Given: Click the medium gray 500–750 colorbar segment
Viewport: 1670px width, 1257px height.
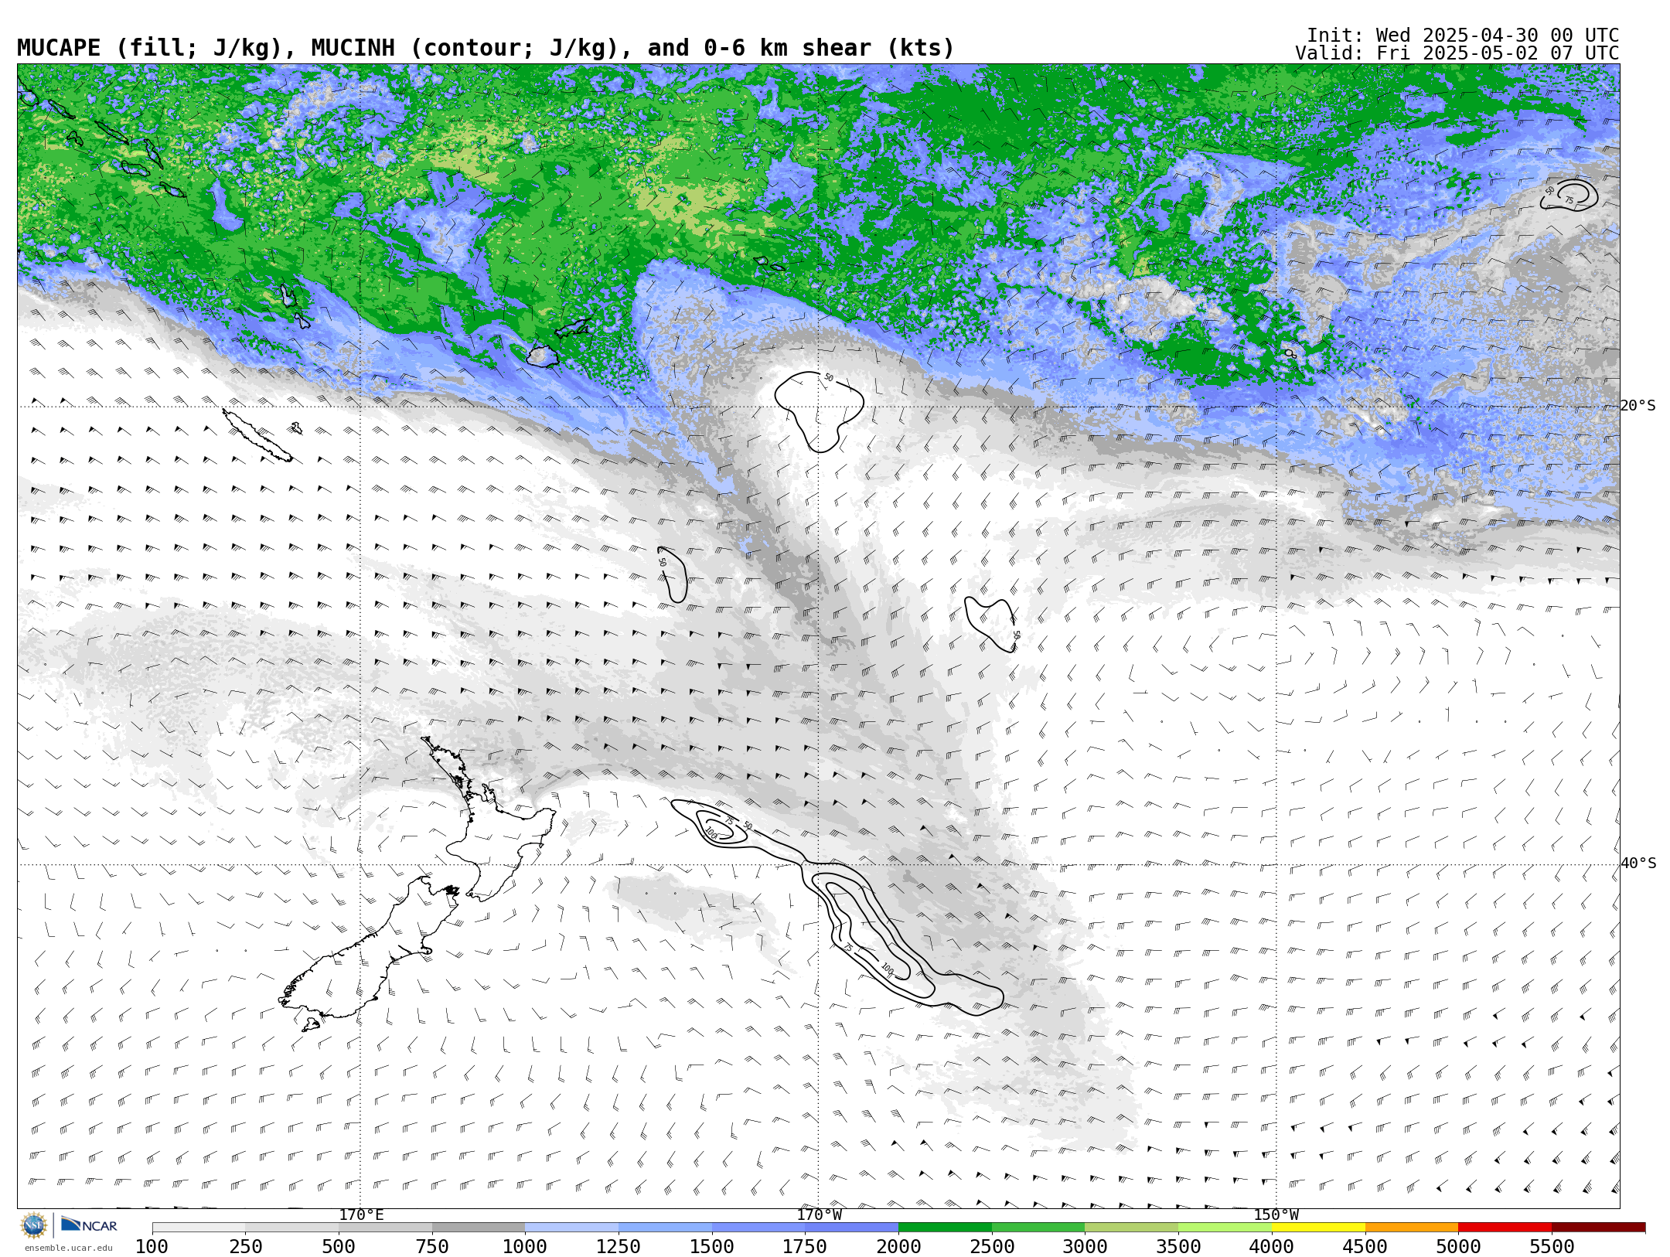Looking at the screenshot, I should 385,1228.
